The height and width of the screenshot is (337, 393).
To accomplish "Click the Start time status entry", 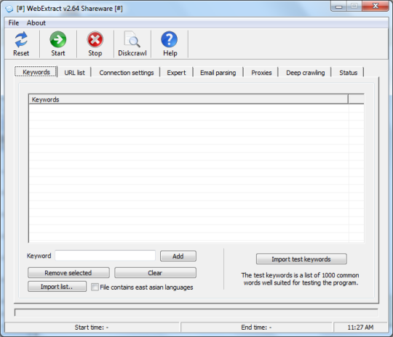I will (x=92, y=328).
